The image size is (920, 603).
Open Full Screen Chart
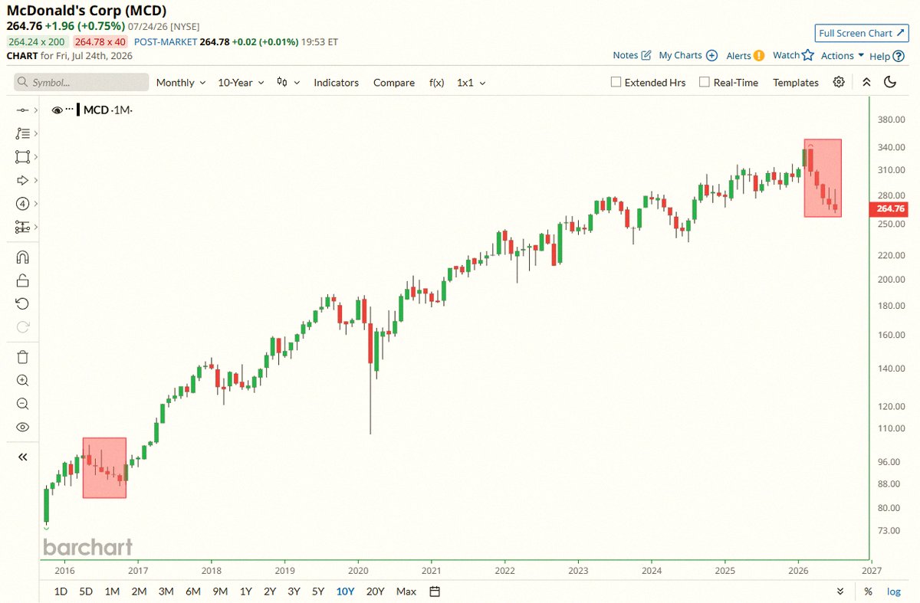click(861, 33)
